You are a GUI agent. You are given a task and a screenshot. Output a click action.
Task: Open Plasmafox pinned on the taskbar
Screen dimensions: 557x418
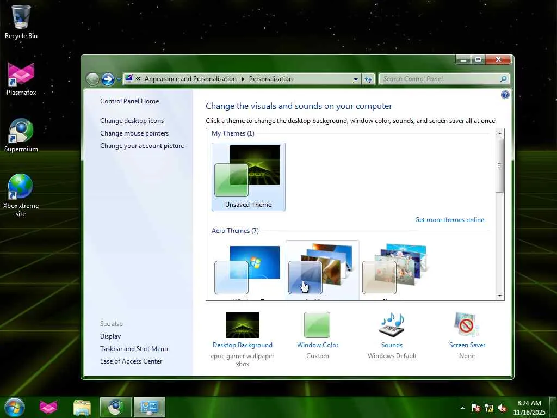pyautogui.click(x=48, y=407)
